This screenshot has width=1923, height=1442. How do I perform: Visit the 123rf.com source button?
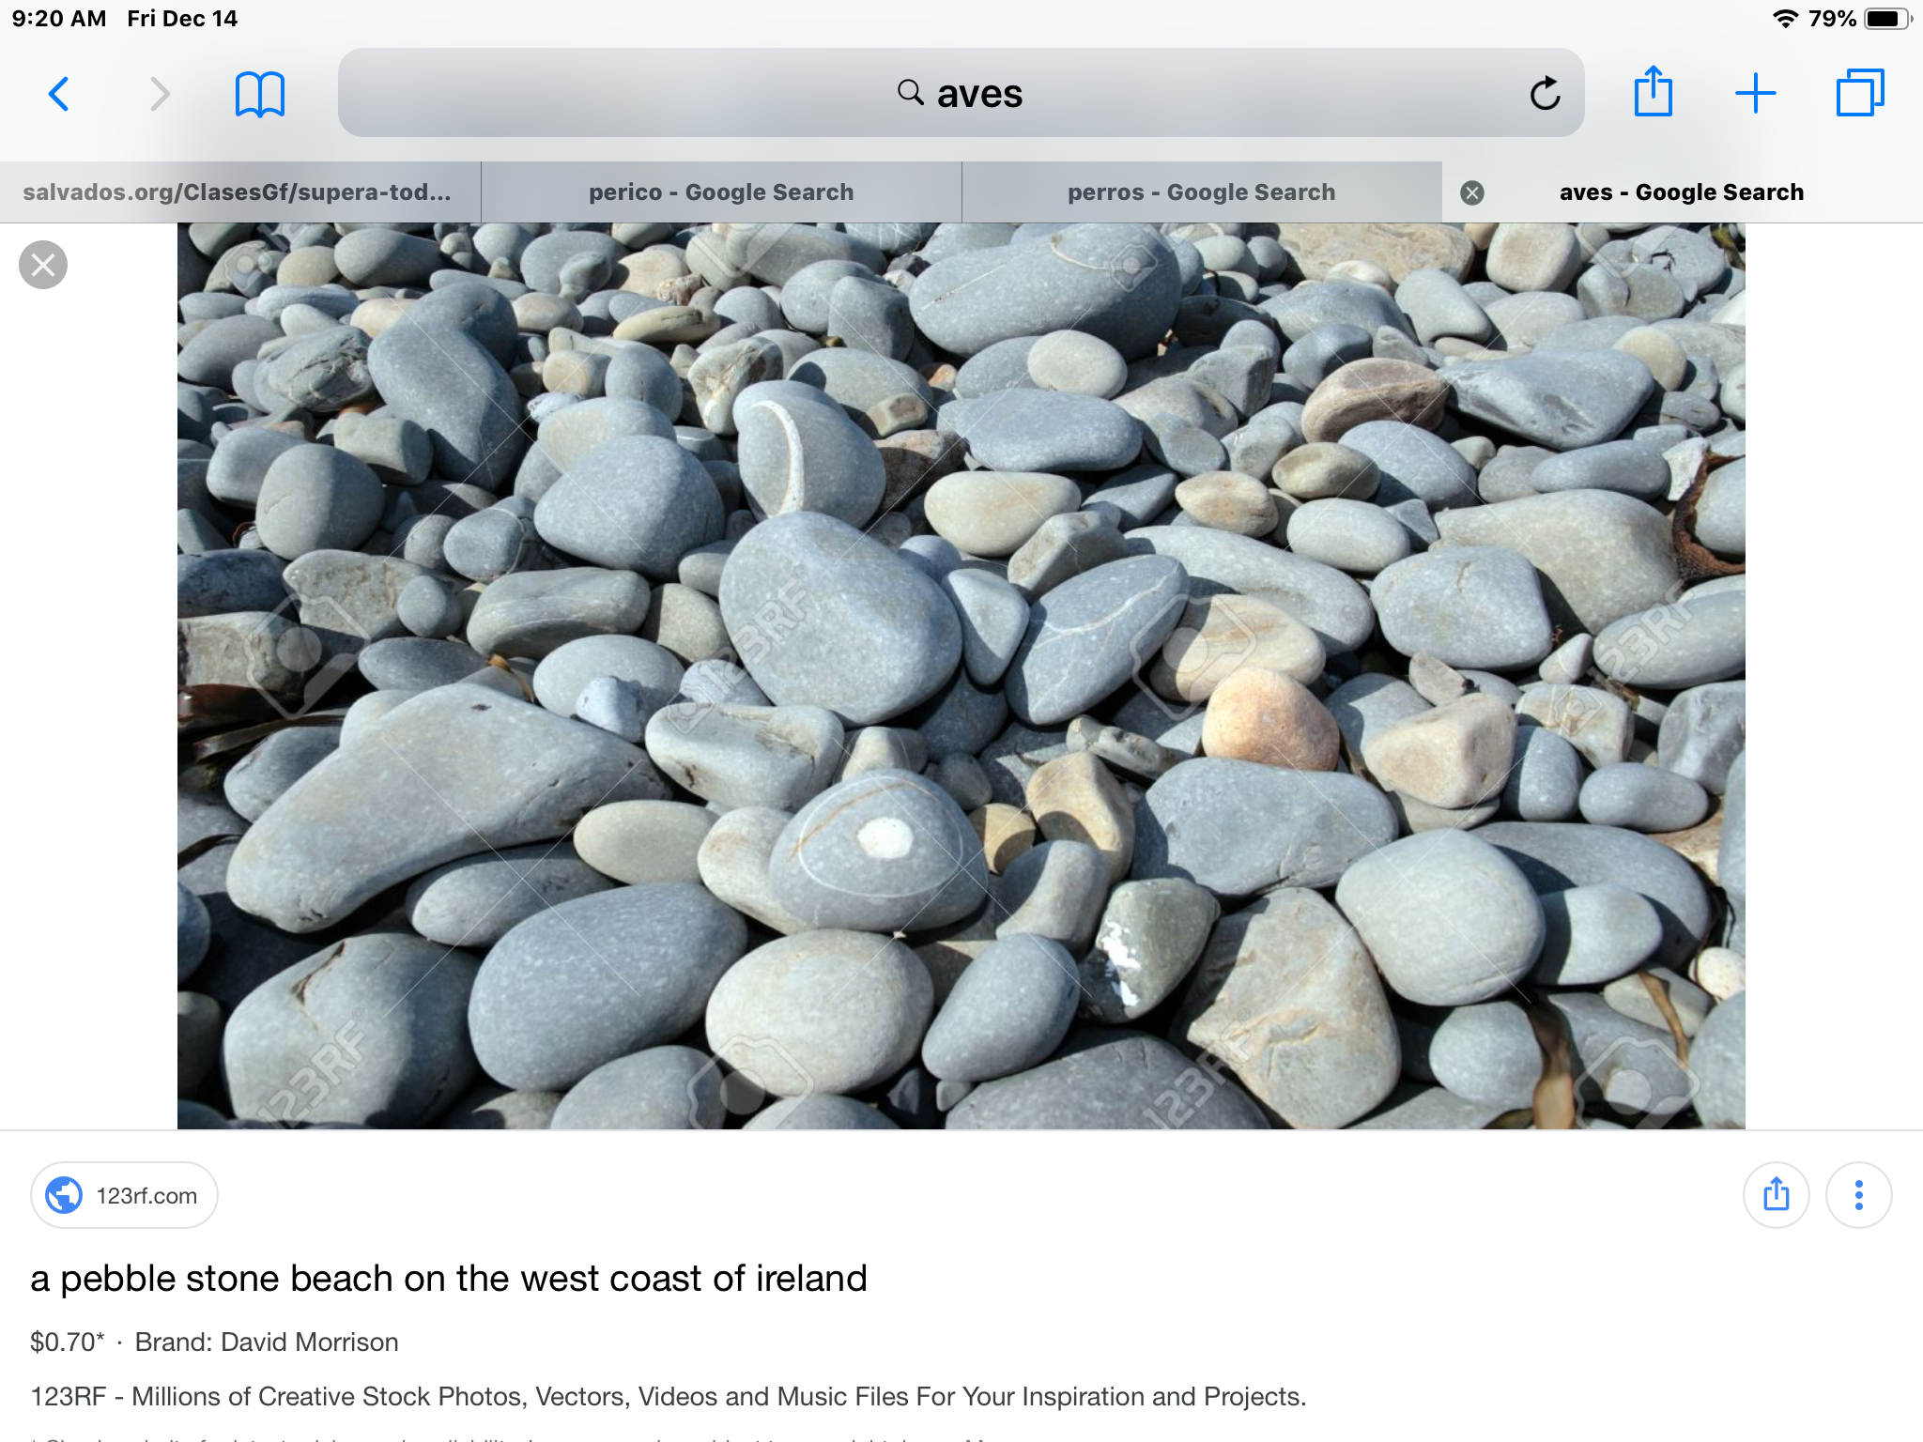(125, 1195)
